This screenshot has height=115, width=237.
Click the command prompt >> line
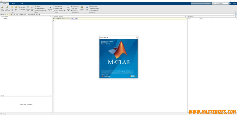coord(55,21)
